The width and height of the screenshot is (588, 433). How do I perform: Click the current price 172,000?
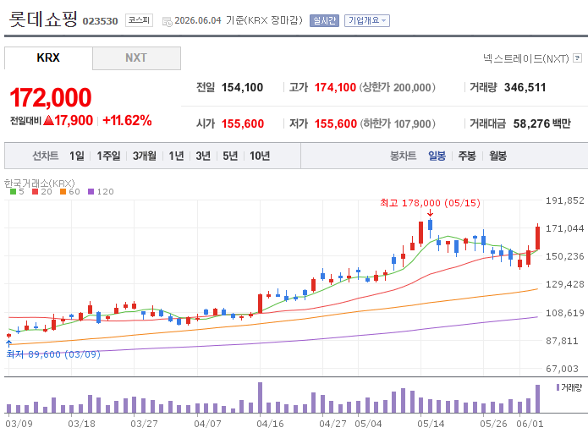pos(51,97)
